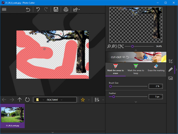Screen dimensions: 178x134
Task: Go up one folder level
Action: click(19, 100)
